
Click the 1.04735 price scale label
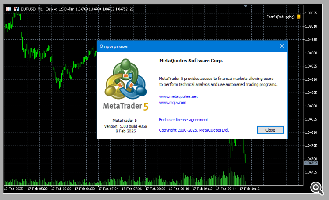(x=311, y=172)
